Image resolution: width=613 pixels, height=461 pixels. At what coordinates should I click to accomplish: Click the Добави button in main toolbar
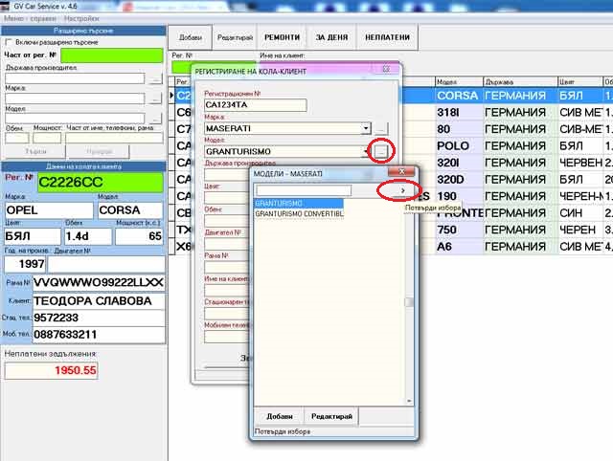[191, 37]
